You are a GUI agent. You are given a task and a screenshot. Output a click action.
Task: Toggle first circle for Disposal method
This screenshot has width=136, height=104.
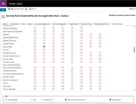tap(35, 43)
